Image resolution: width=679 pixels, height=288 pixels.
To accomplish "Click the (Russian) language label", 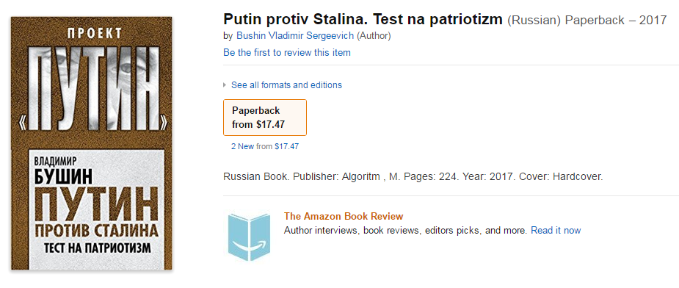I will (534, 20).
